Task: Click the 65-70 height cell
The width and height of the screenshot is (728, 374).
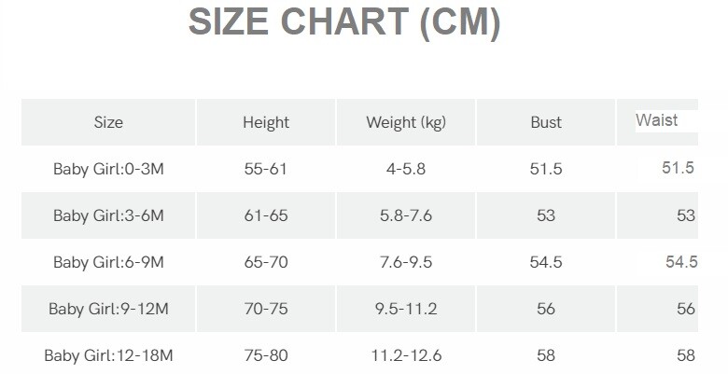Action: pos(266,262)
